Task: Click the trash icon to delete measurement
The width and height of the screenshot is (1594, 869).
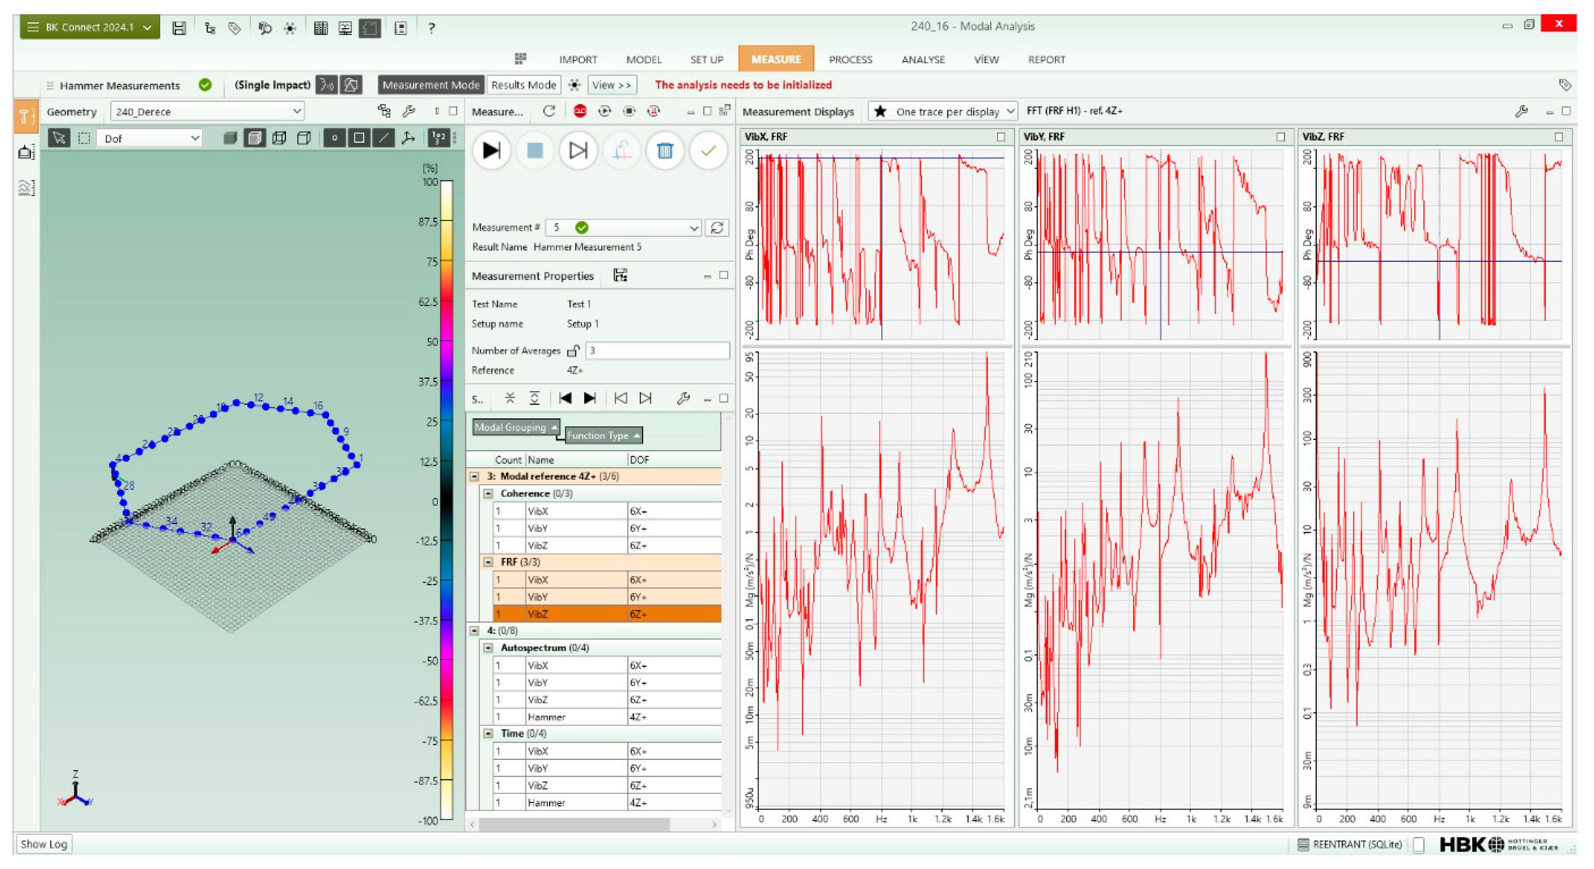Action: click(664, 150)
